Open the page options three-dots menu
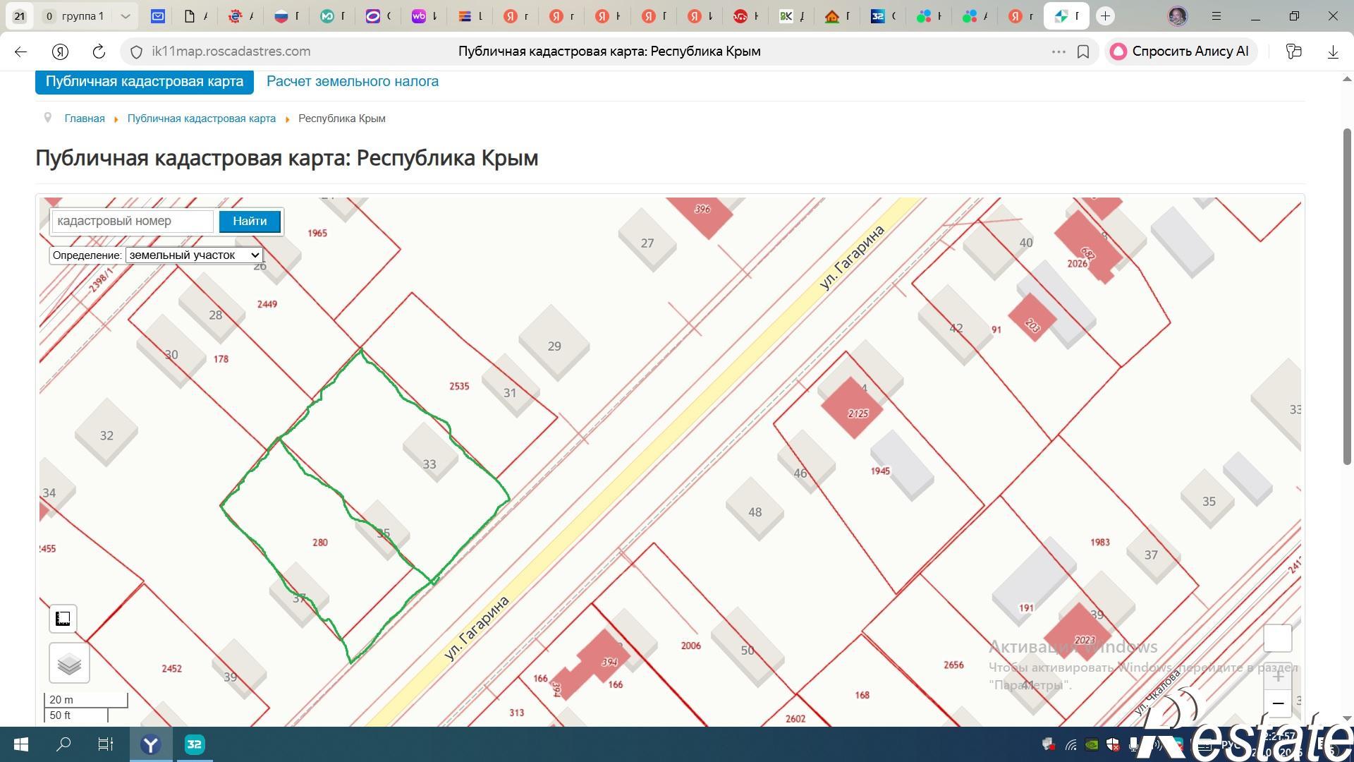1354x762 pixels. pos(1058,52)
